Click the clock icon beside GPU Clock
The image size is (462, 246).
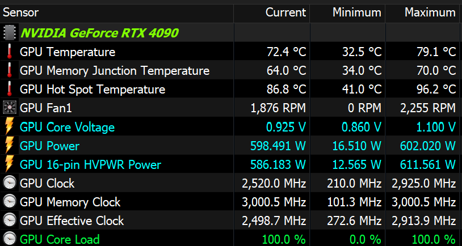point(10,183)
